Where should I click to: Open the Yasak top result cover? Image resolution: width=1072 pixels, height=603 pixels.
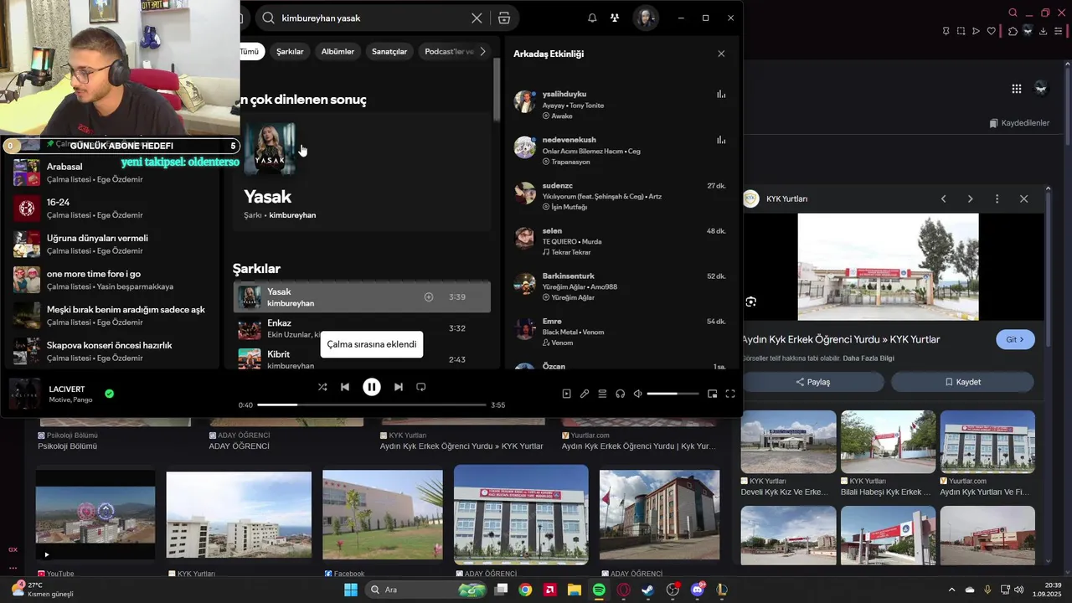270,148
